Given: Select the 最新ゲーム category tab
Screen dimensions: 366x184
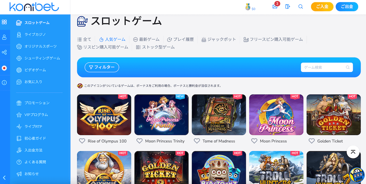Looking at the screenshot, I should click(x=146, y=39).
